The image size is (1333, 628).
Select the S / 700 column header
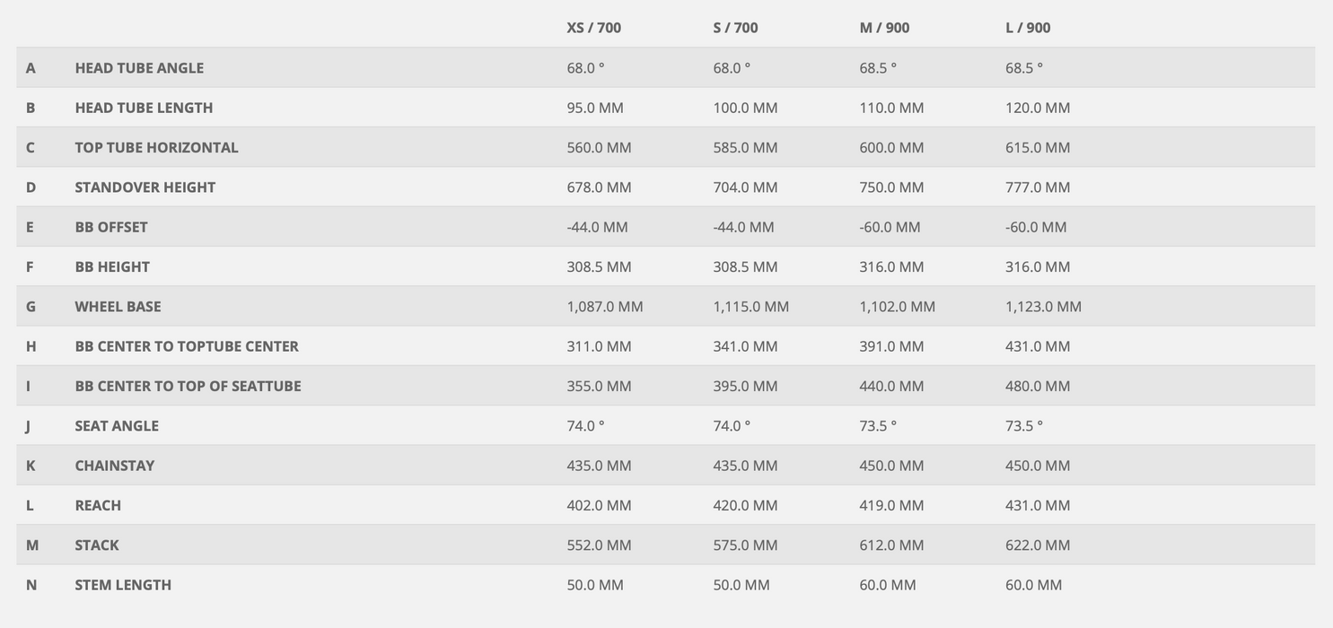tap(735, 28)
